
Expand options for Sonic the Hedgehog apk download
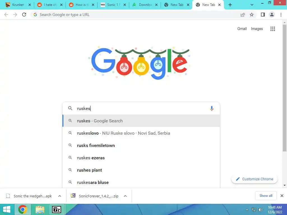pos(60,196)
